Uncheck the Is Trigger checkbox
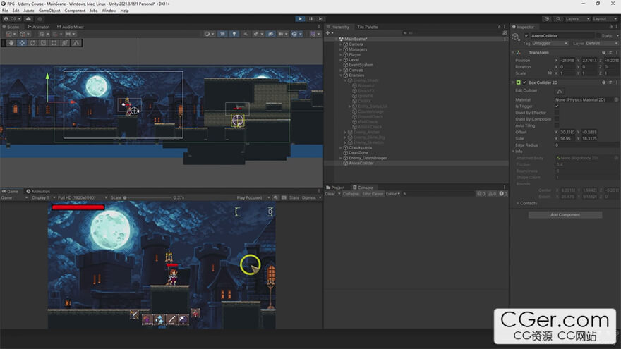Image resolution: width=621 pixels, height=349 pixels. [557, 106]
